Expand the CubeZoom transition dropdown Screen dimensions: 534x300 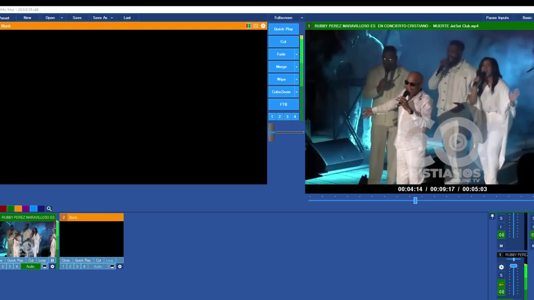297,92
